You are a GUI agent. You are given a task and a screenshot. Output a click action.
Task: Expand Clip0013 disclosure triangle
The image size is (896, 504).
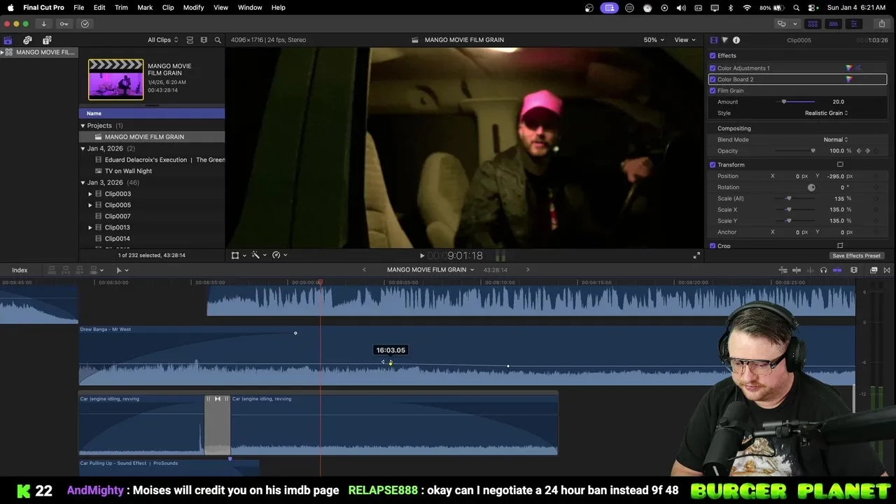(90, 227)
